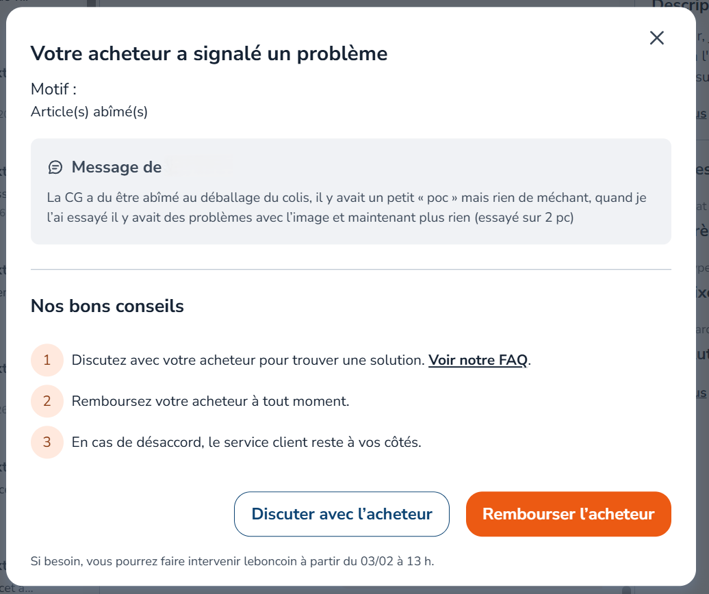Click the blurred sender name after Message de
This screenshot has width=709, height=594.
click(x=198, y=166)
